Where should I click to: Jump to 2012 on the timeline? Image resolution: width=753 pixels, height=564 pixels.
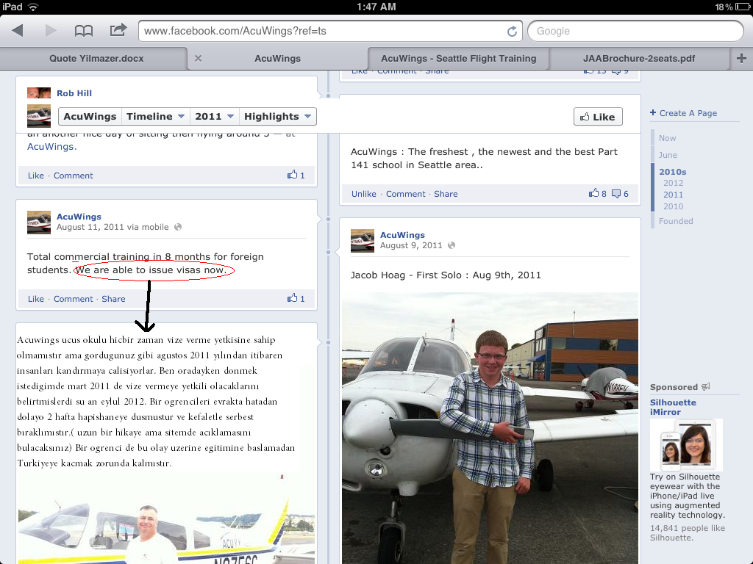674,183
